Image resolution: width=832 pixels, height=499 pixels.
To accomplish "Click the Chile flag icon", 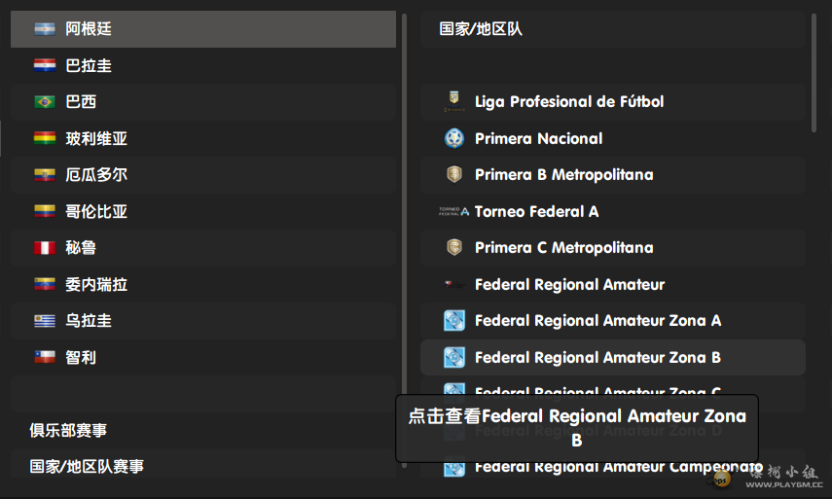I will (45, 357).
